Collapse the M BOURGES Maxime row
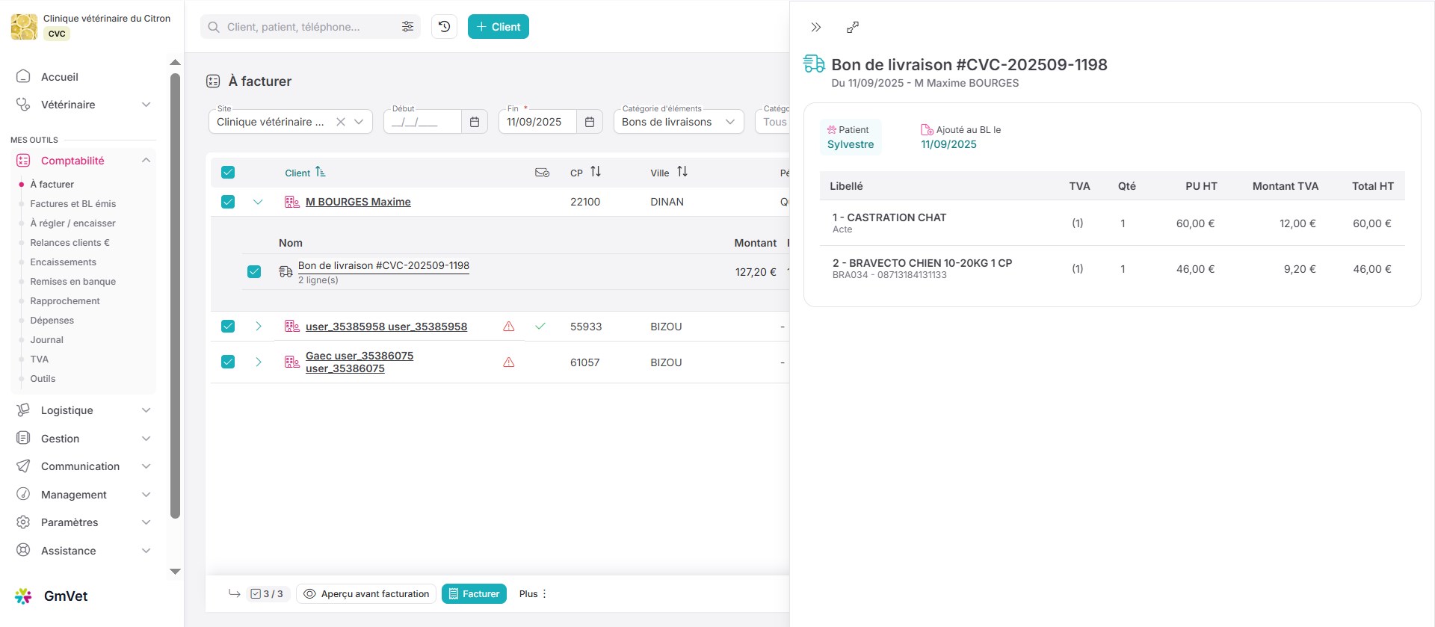The height and width of the screenshot is (627, 1435). click(x=258, y=202)
